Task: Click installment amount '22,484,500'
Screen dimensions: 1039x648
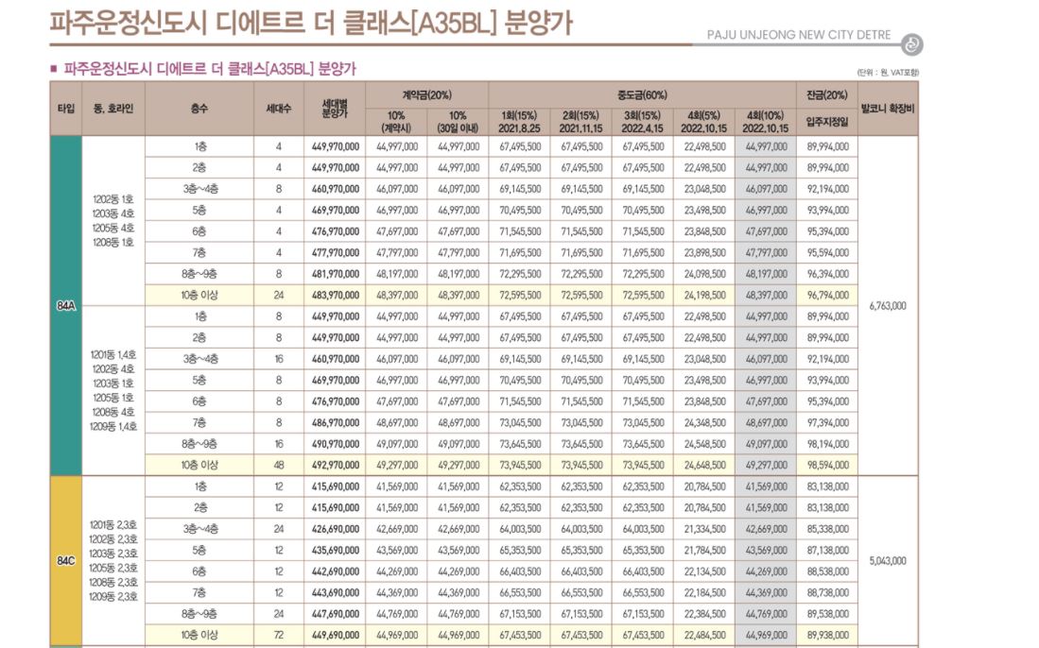Action: (x=704, y=636)
